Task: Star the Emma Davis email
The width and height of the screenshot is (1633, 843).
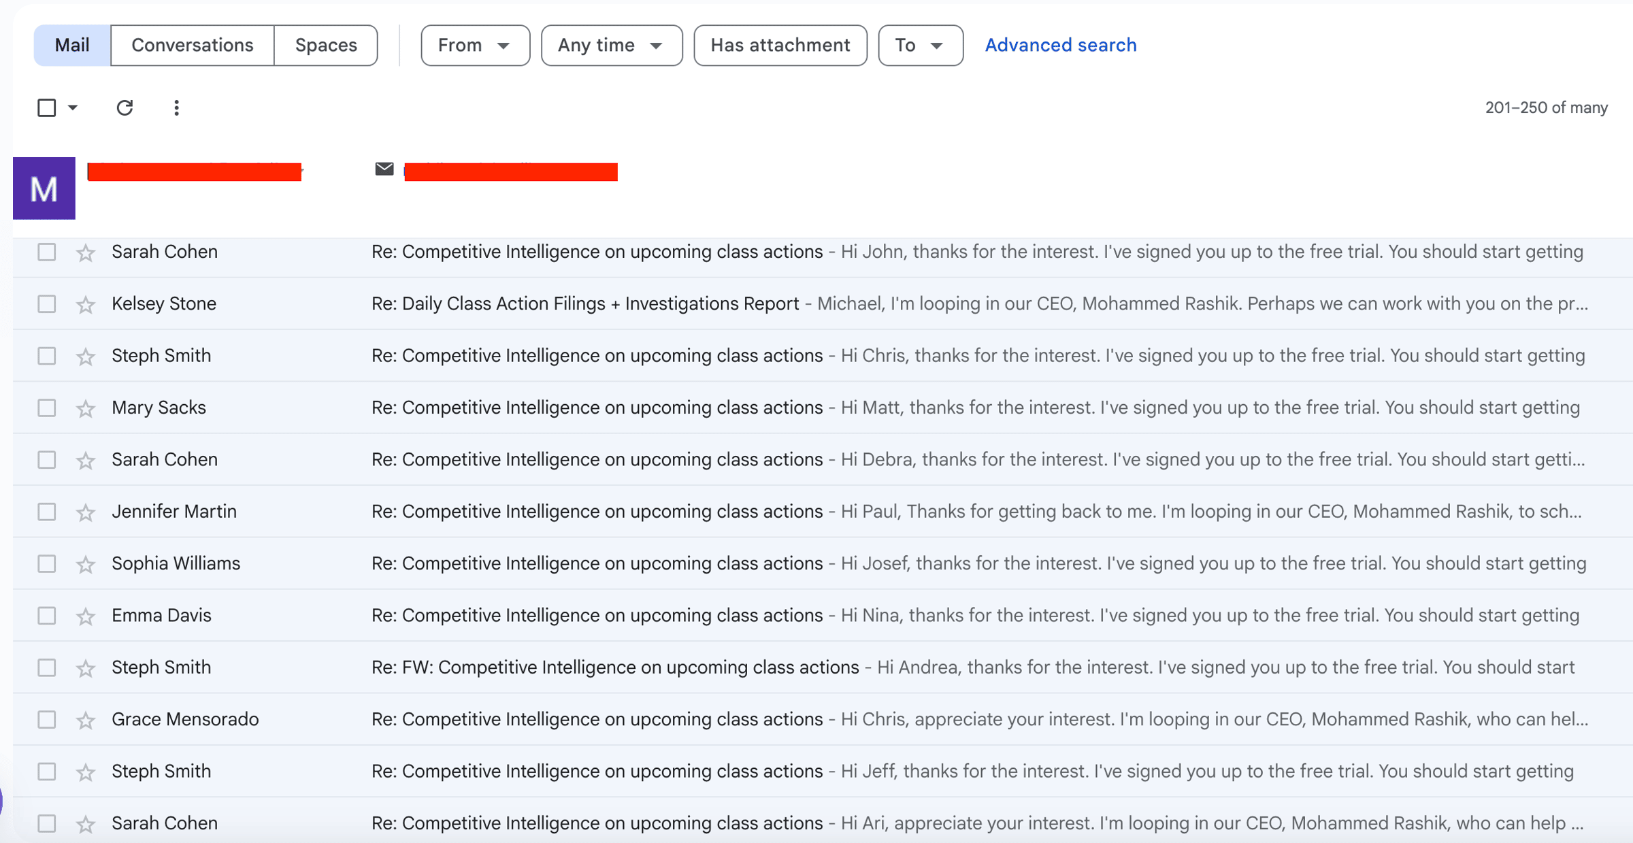Action: 86,616
